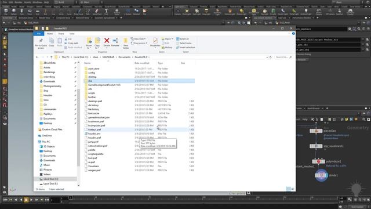Click Houdini Font shelf tool
The height and width of the screenshot is (209, 371).
coord(106,12)
